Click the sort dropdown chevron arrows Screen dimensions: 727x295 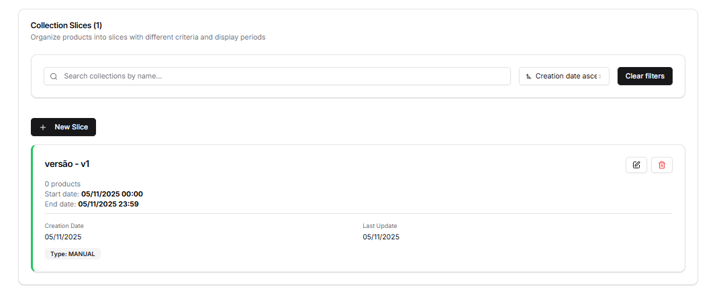600,76
